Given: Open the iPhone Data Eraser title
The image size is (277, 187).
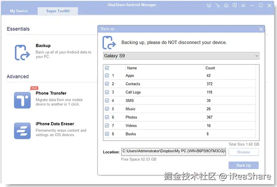Looking at the screenshot, I should (x=55, y=124).
